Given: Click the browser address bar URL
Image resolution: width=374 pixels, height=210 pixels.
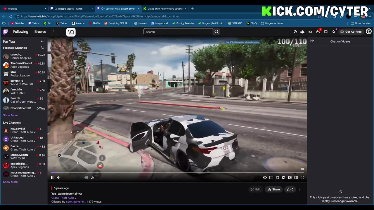Looking at the screenshot, I should pos(100,16).
